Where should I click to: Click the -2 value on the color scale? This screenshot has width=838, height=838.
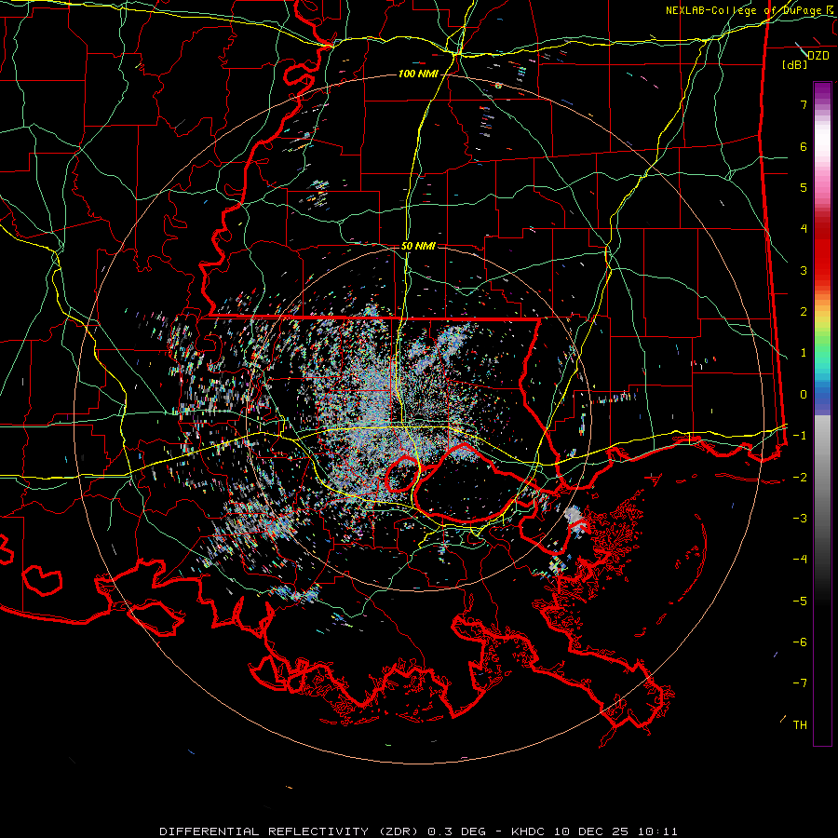pos(800,478)
